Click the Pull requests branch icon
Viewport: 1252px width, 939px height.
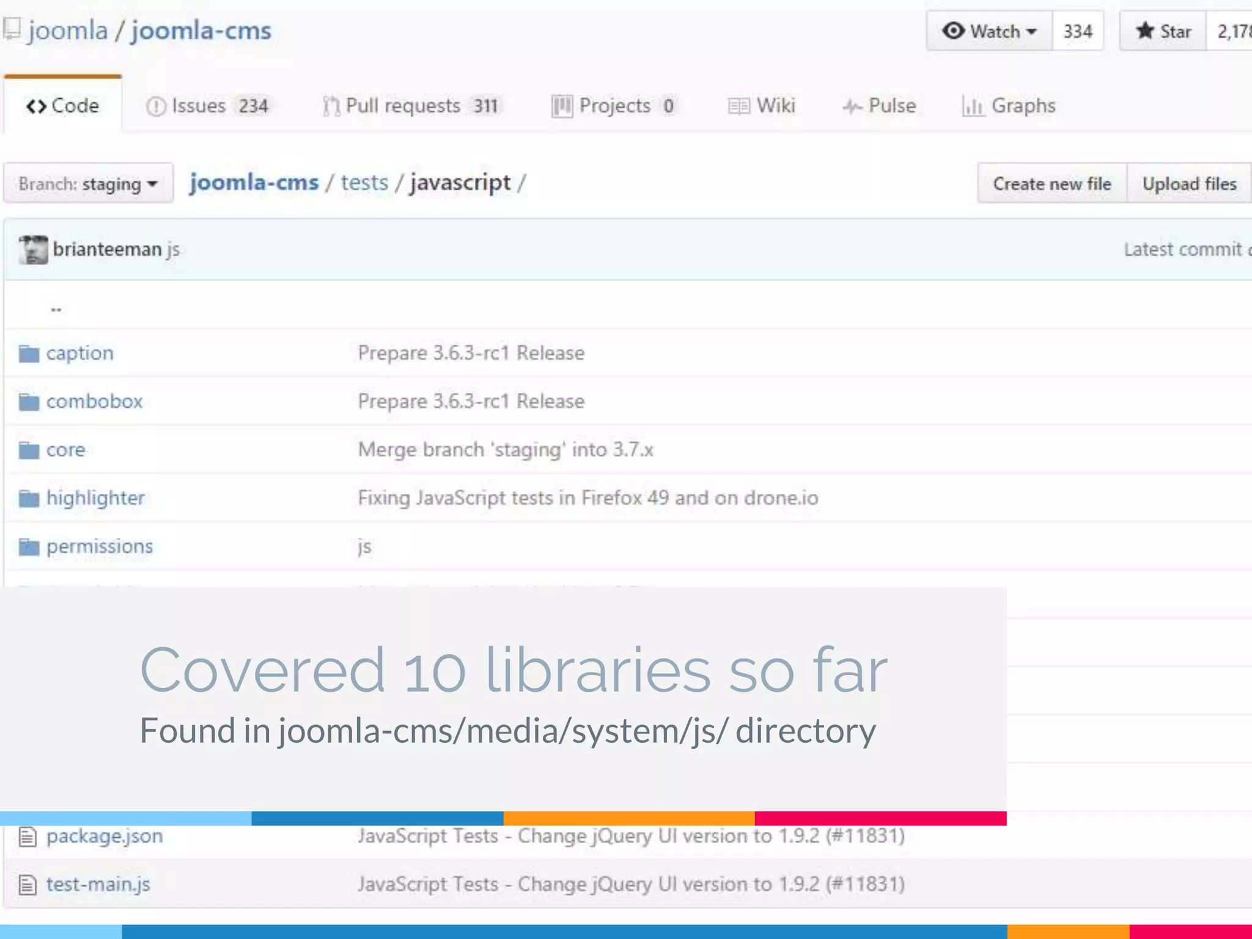[331, 106]
